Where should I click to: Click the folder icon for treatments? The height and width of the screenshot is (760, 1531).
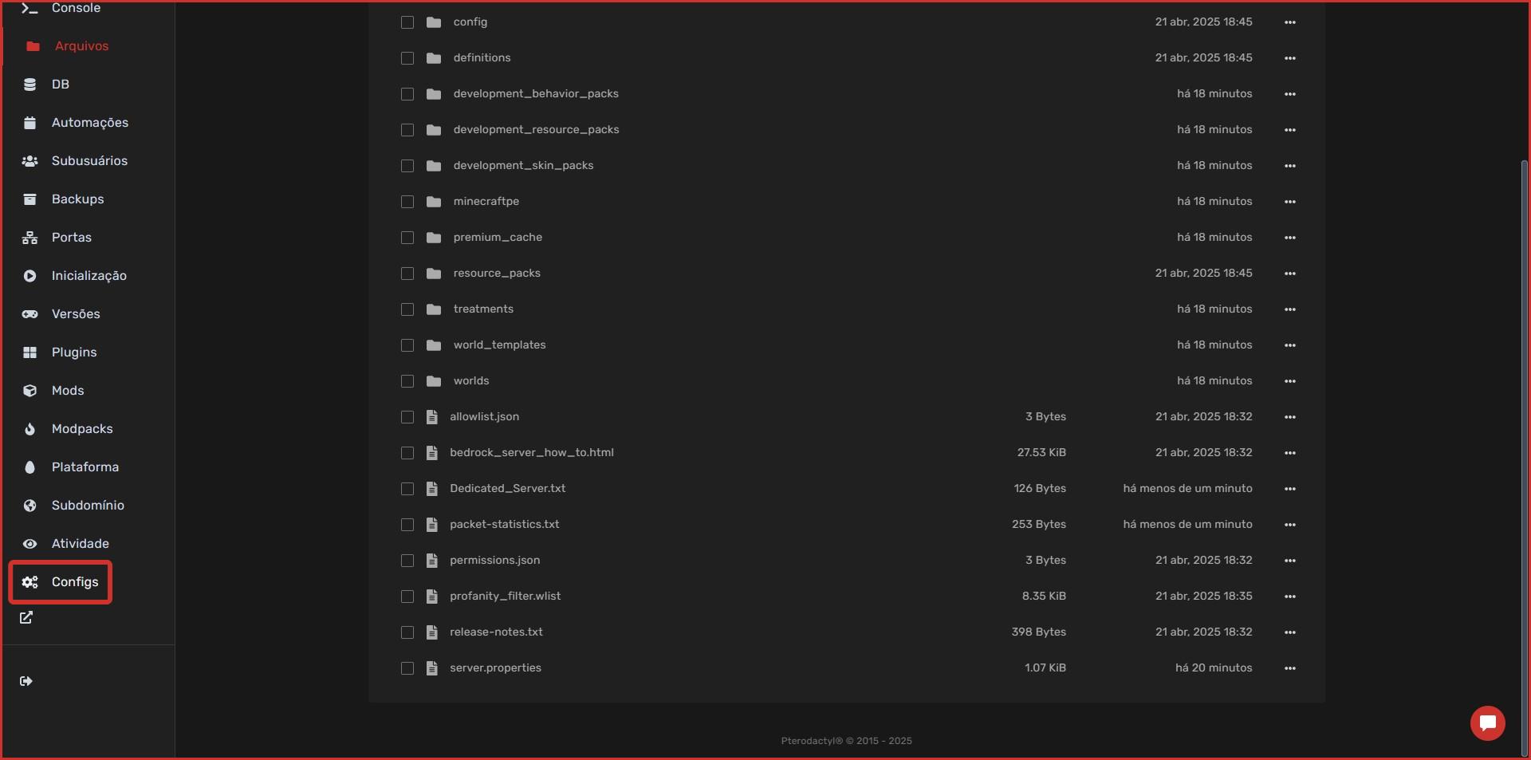tap(434, 309)
